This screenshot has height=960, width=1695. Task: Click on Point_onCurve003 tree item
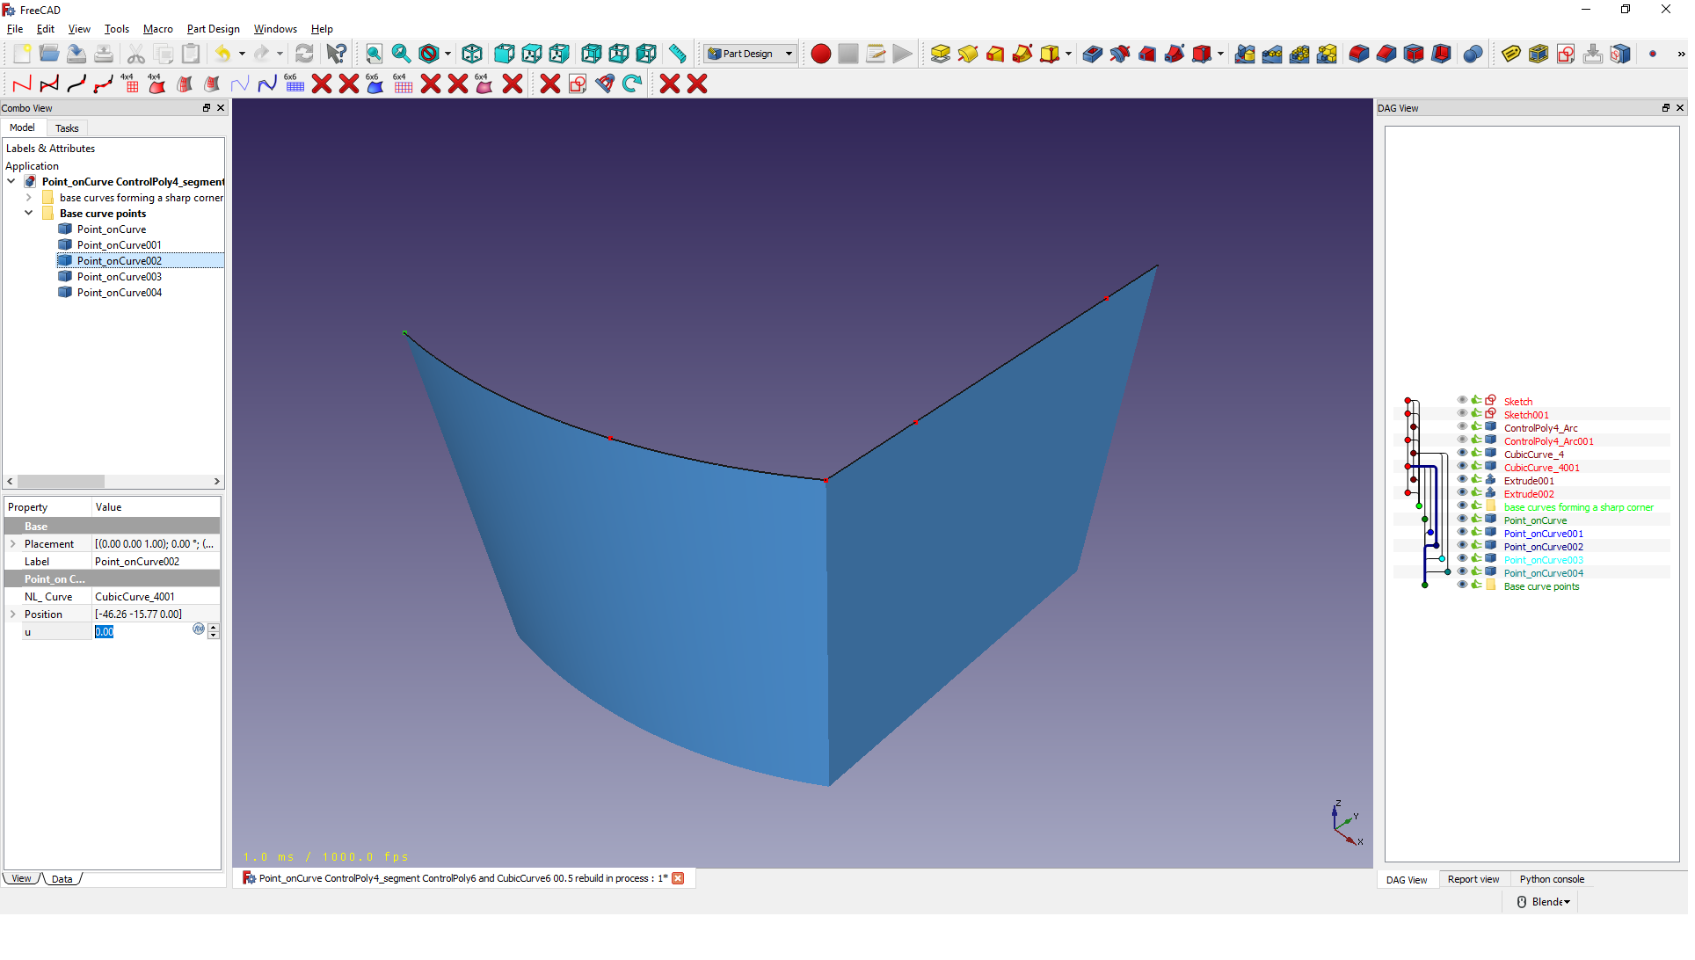[x=119, y=276]
